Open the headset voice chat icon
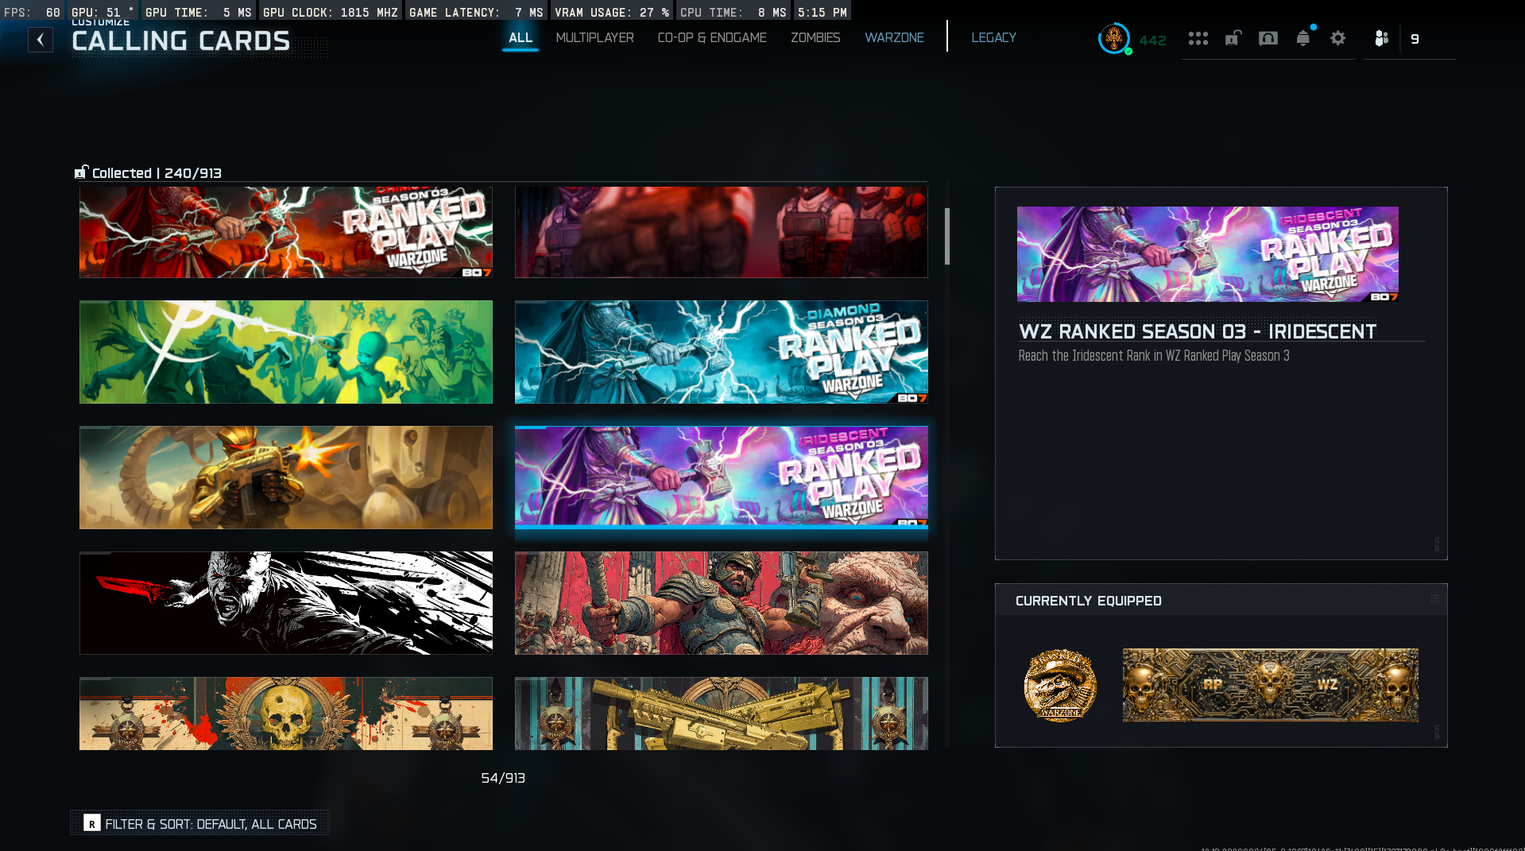 [1268, 38]
